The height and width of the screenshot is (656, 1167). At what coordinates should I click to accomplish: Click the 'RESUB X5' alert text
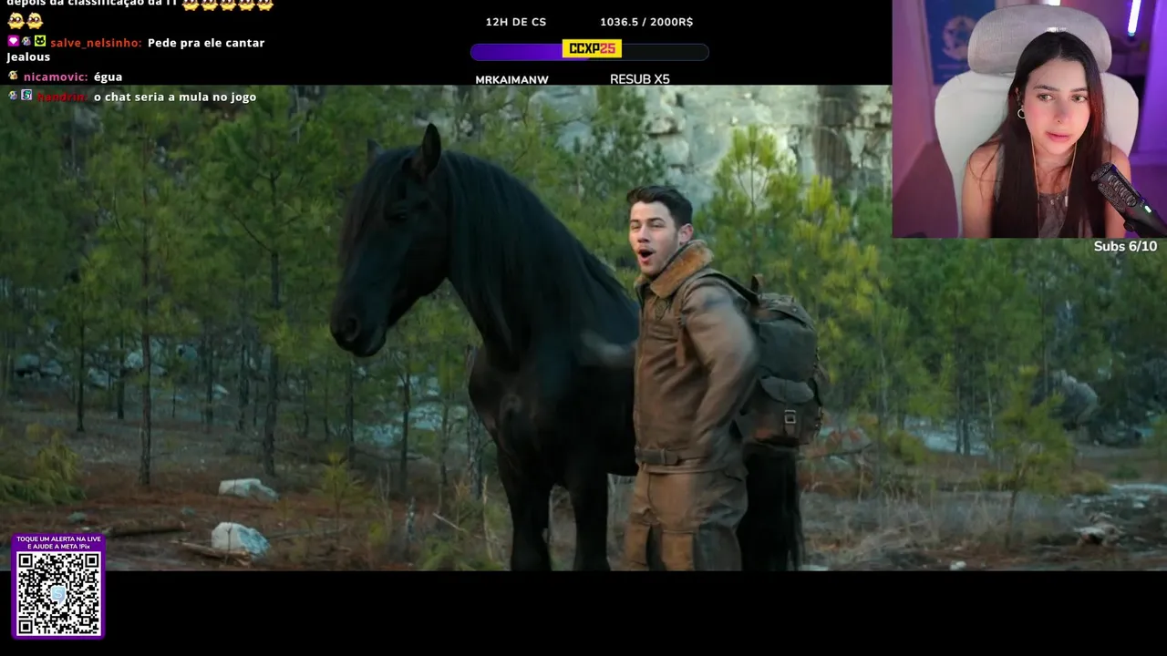coord(640,79)
